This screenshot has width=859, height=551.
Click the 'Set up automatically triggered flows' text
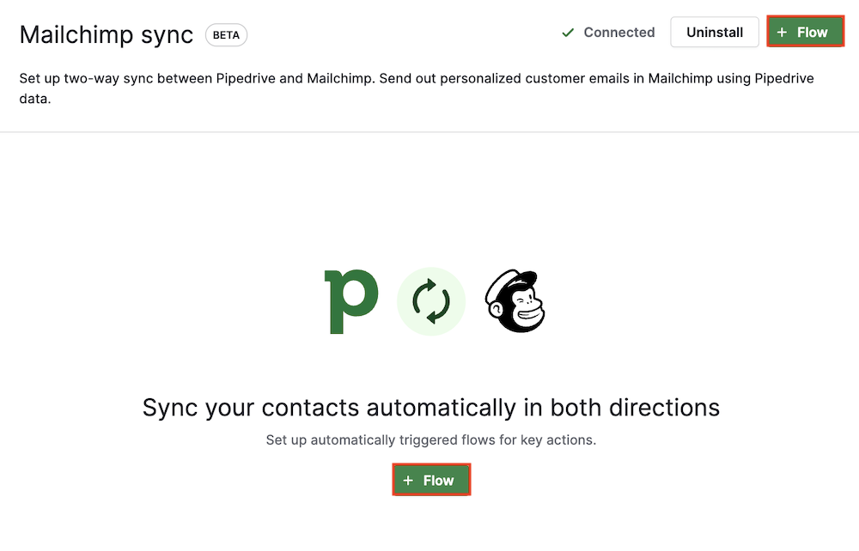tap(430, 440)
